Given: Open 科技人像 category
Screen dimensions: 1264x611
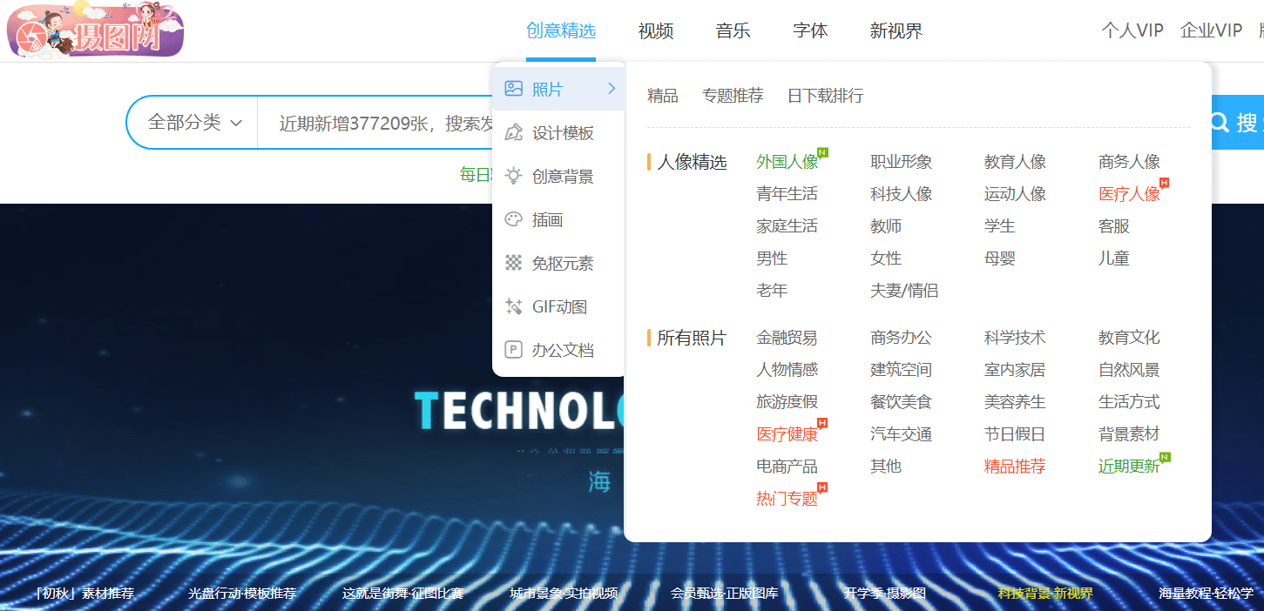Looking at the screenshot, I should point(902,194).
